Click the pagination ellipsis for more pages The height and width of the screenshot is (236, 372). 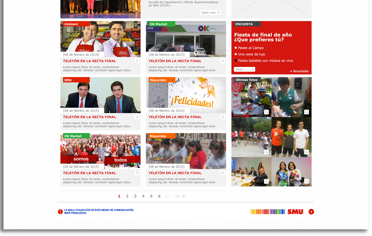coord(167,196)
